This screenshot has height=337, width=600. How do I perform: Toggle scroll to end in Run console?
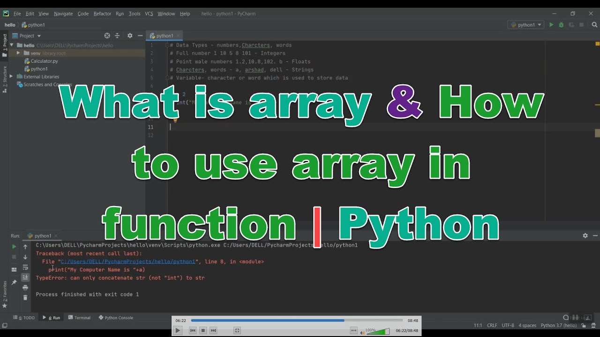pyautogui.click(x=25, y=277)
